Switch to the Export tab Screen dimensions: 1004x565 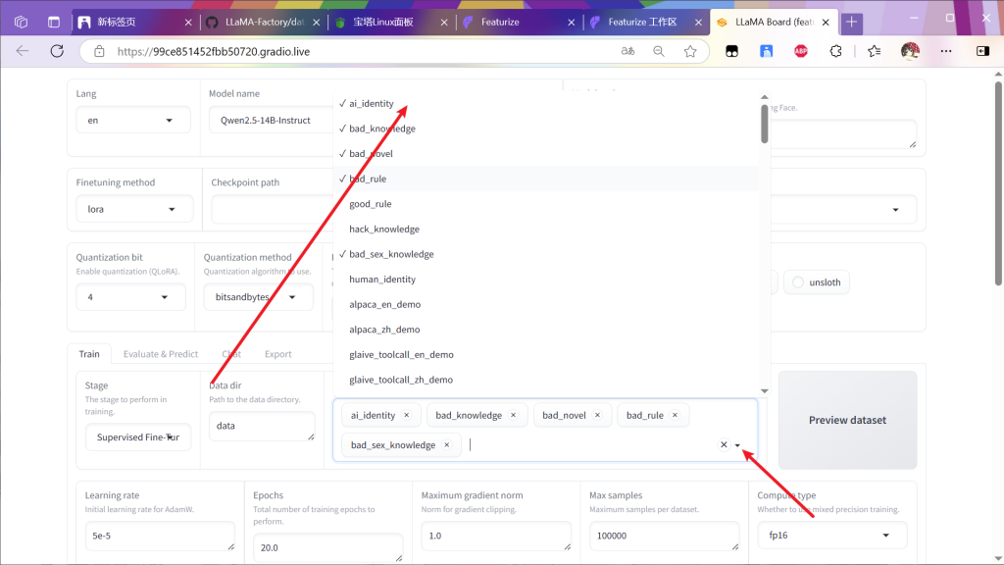pos(277,354)
